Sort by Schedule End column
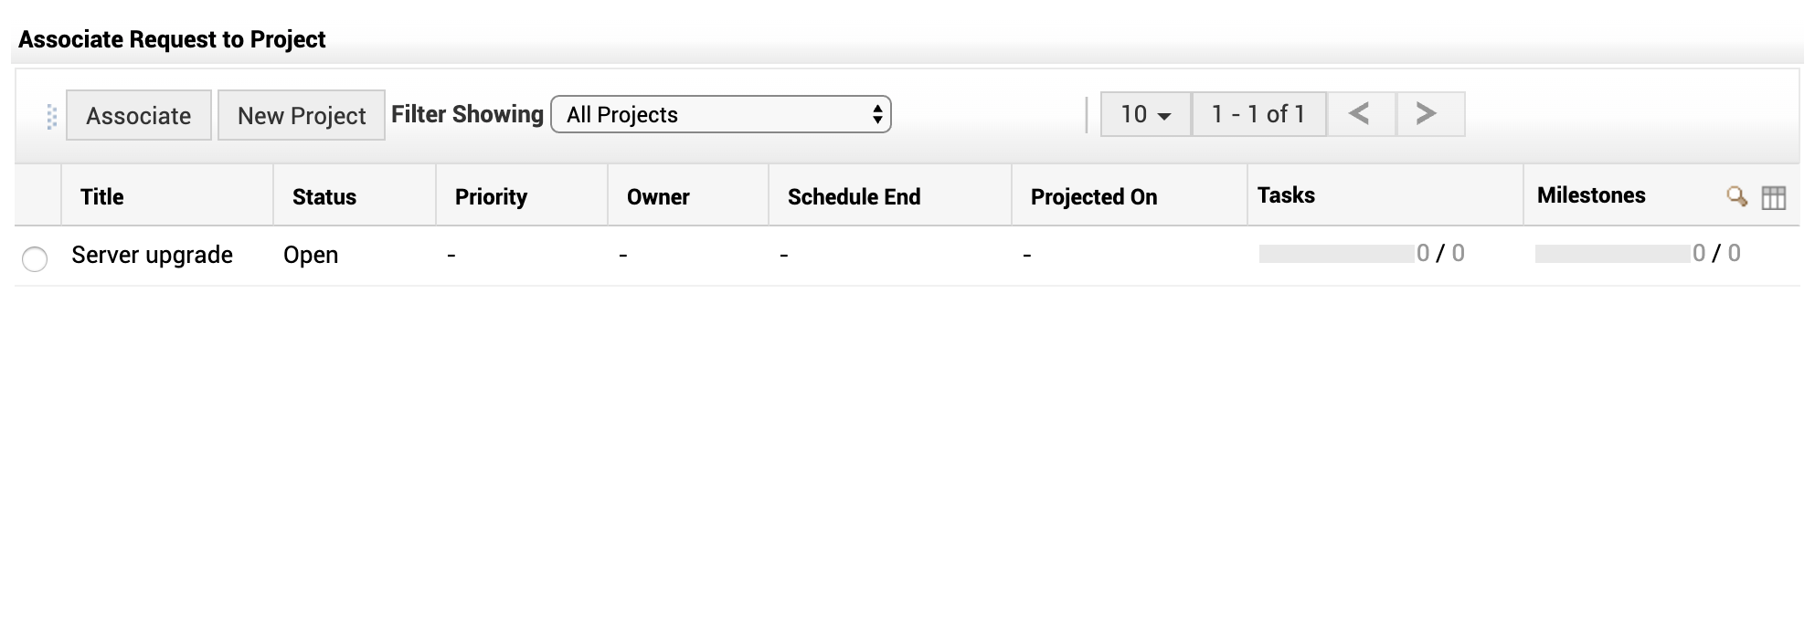 click(x=854, y=196)
